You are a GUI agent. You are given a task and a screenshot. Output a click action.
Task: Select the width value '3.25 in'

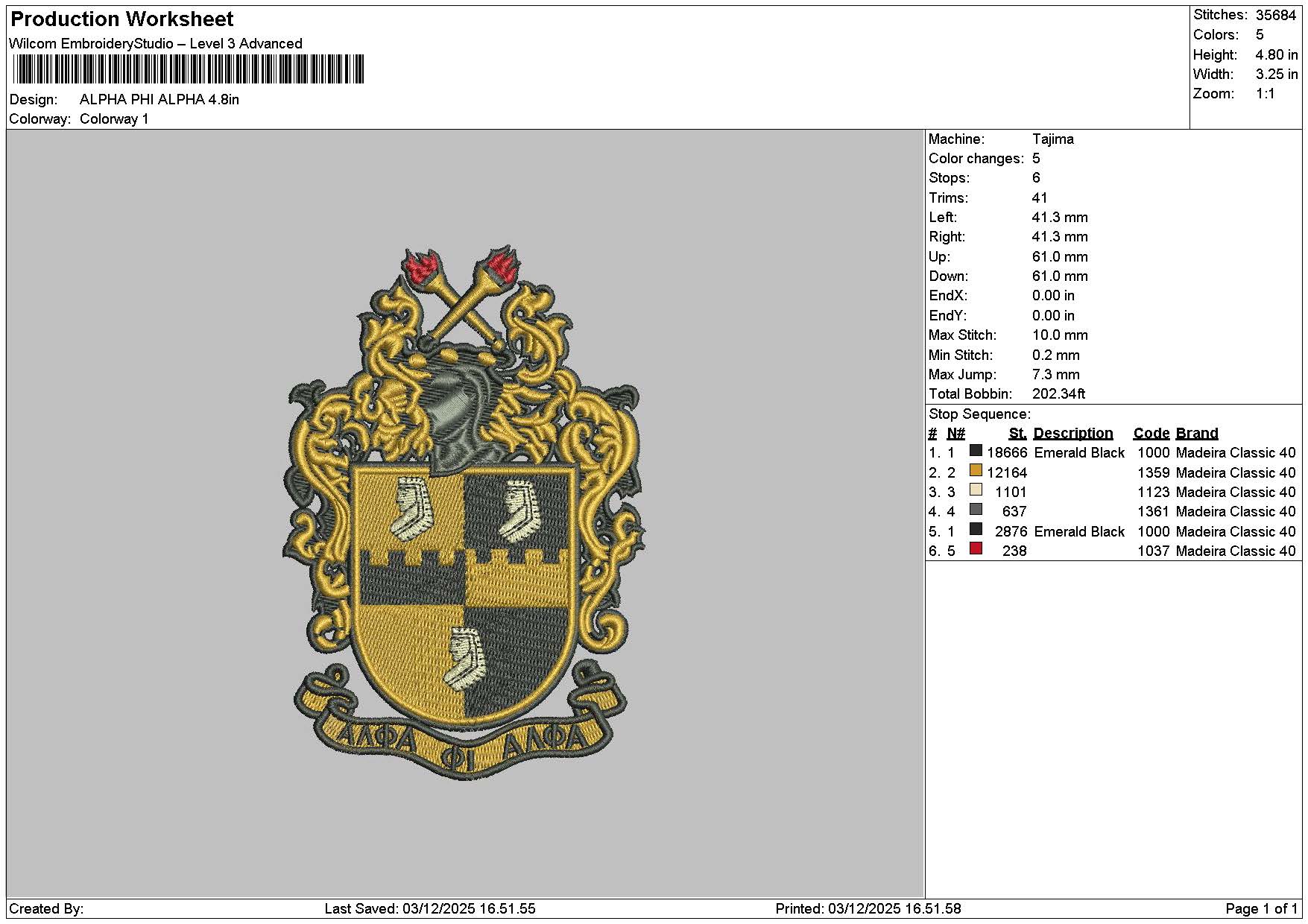click(1277, 75)
